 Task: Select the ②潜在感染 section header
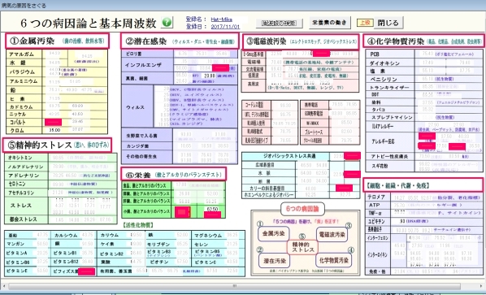tap(180, 41)
